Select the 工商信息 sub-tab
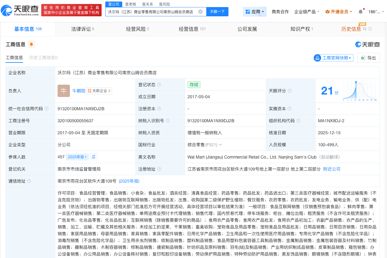This screenshot has height=258, width=387. (x=14, y=58)
